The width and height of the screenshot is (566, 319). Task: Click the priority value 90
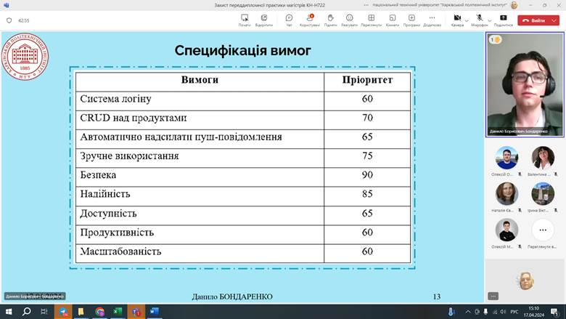(367, 175)
